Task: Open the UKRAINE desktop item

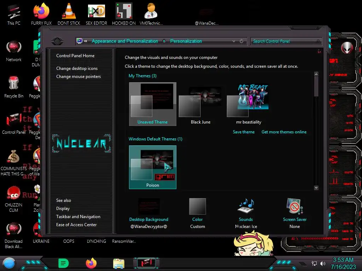Action: pyautogui.click(x=41, y=241)
